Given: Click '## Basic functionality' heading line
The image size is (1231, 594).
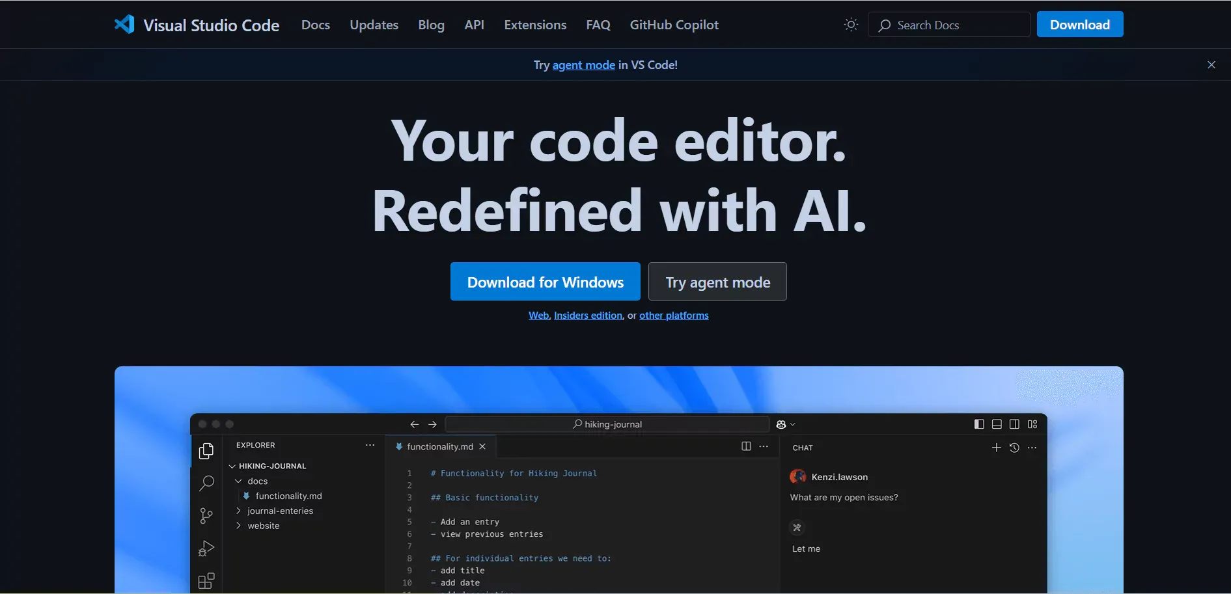Looking at the screenshot, I should (484, 498).
